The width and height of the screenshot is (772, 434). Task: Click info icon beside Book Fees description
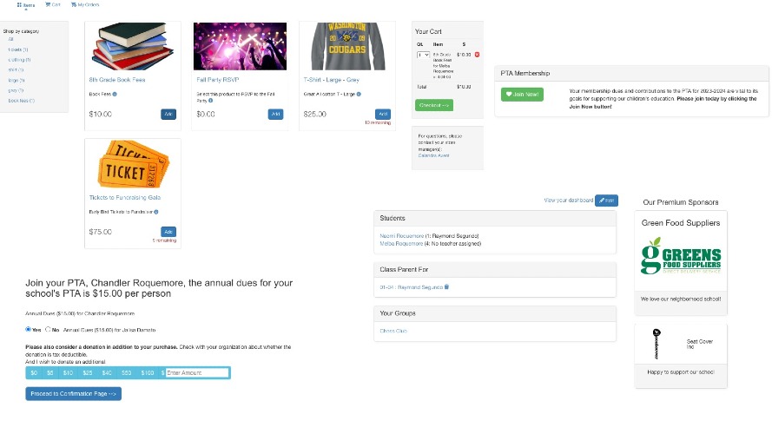[115, 94]
